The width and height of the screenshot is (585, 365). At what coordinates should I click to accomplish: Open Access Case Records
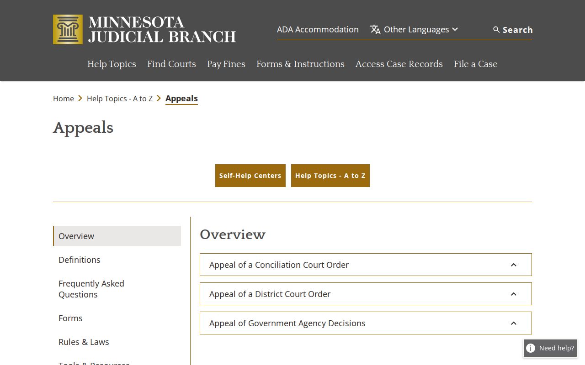(x=399, y=64)
